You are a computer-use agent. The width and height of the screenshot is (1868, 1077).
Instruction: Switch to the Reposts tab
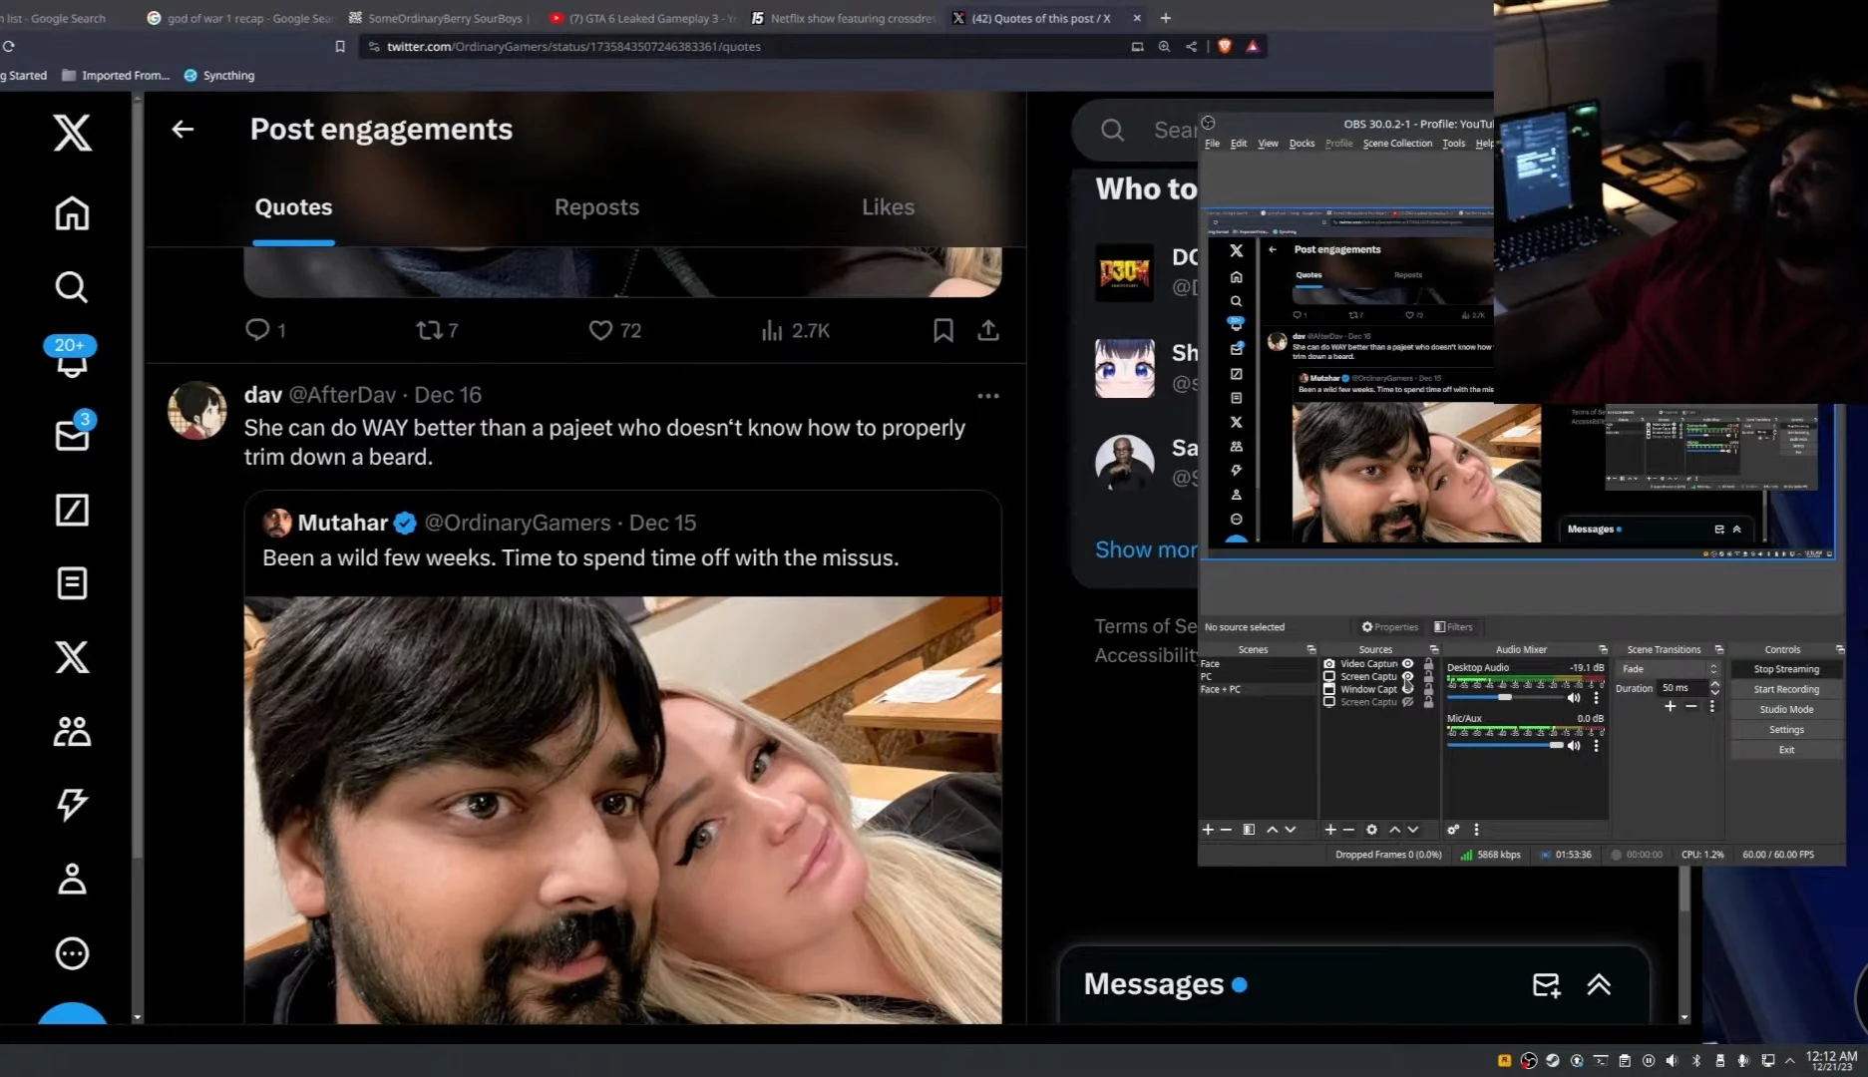596,207
